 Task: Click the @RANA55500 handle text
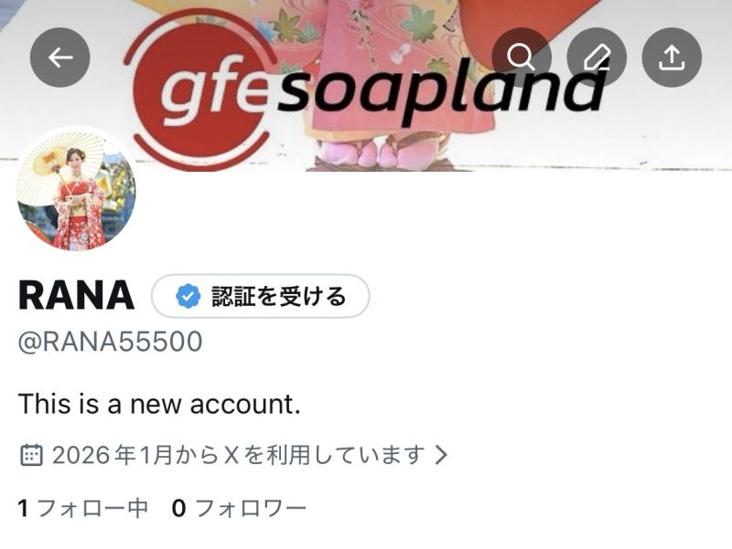[x=110, y=342]
